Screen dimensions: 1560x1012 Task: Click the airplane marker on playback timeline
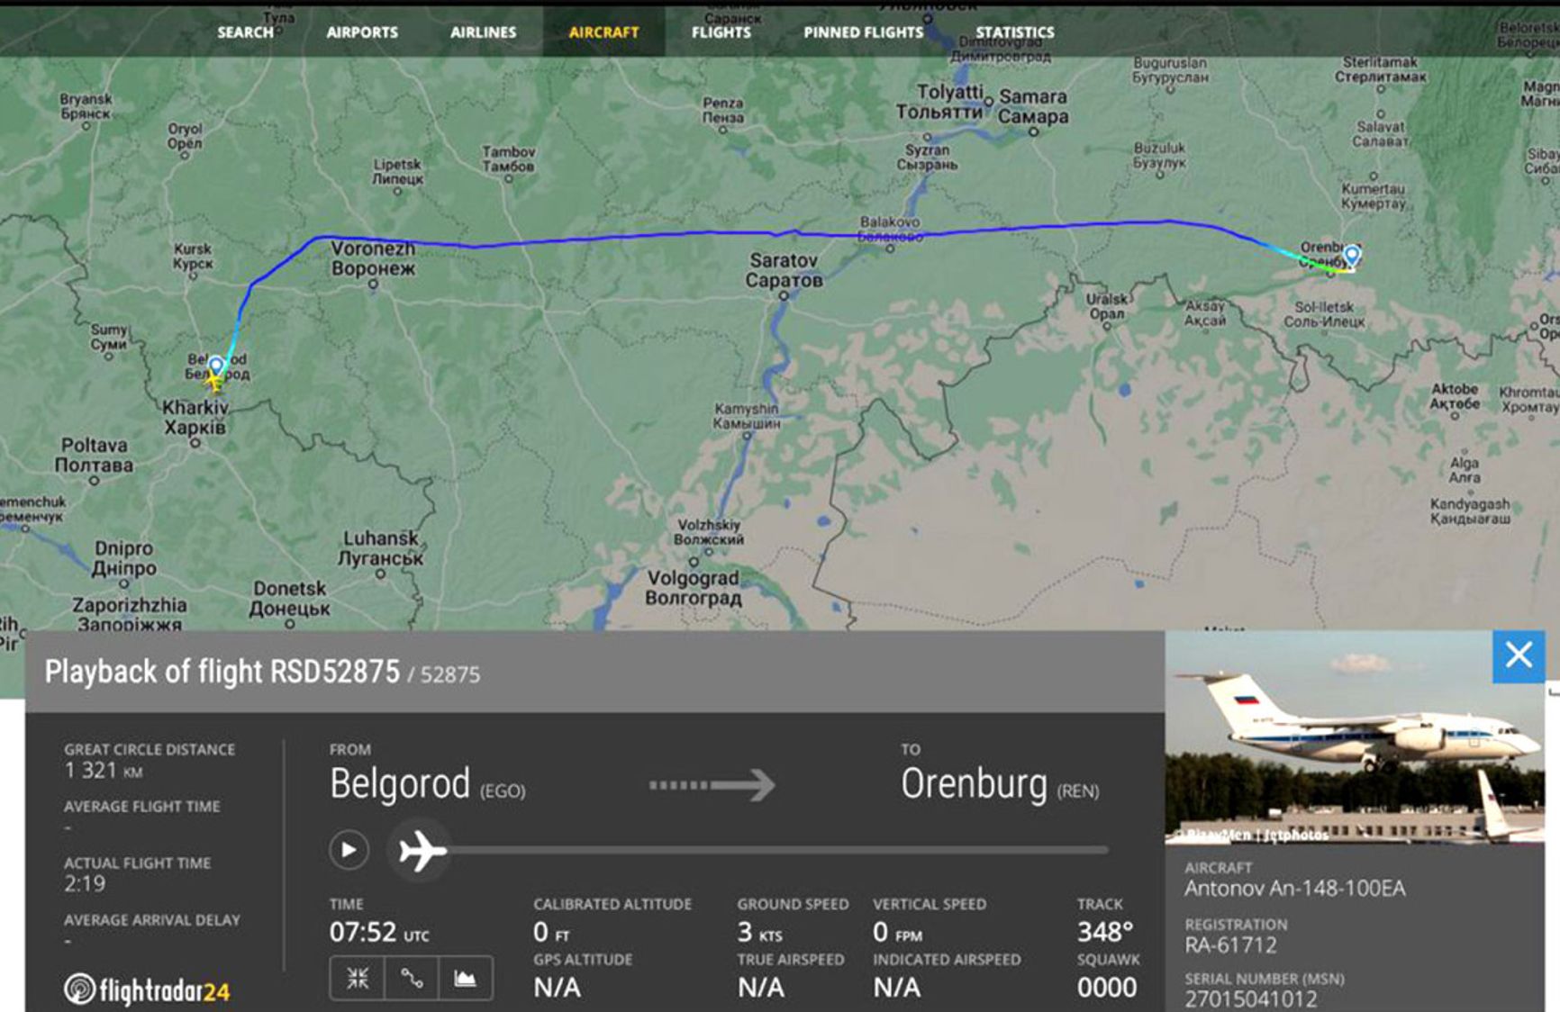click(422, 850)
